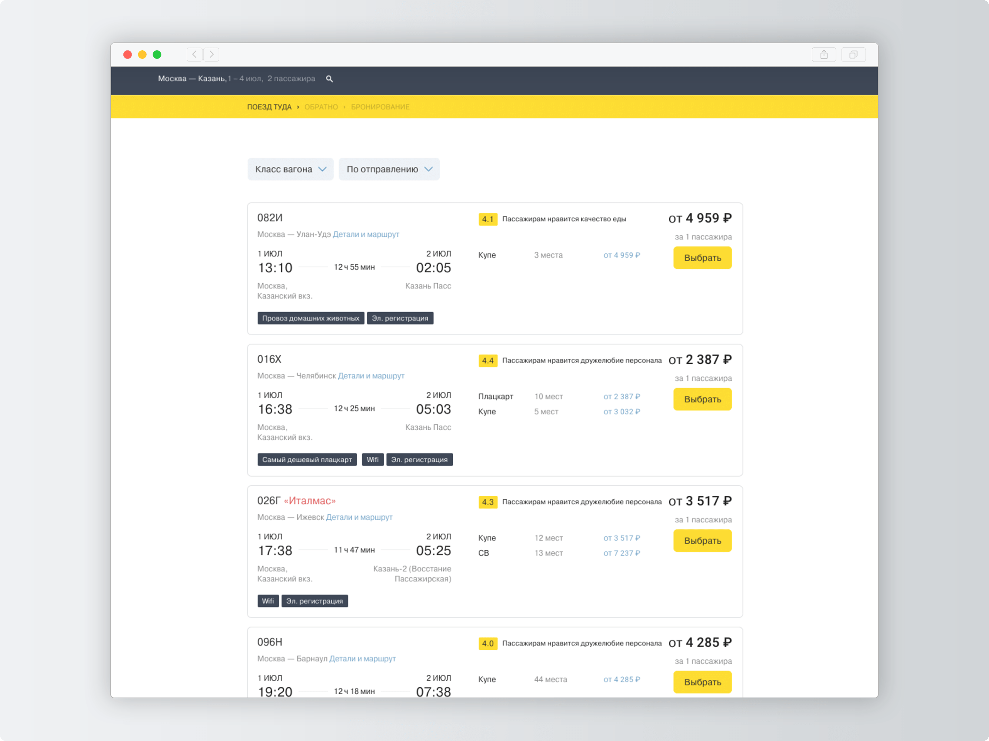
Task: Select the ПОЕЗД ТУДА step
Action: pos(269,107)
